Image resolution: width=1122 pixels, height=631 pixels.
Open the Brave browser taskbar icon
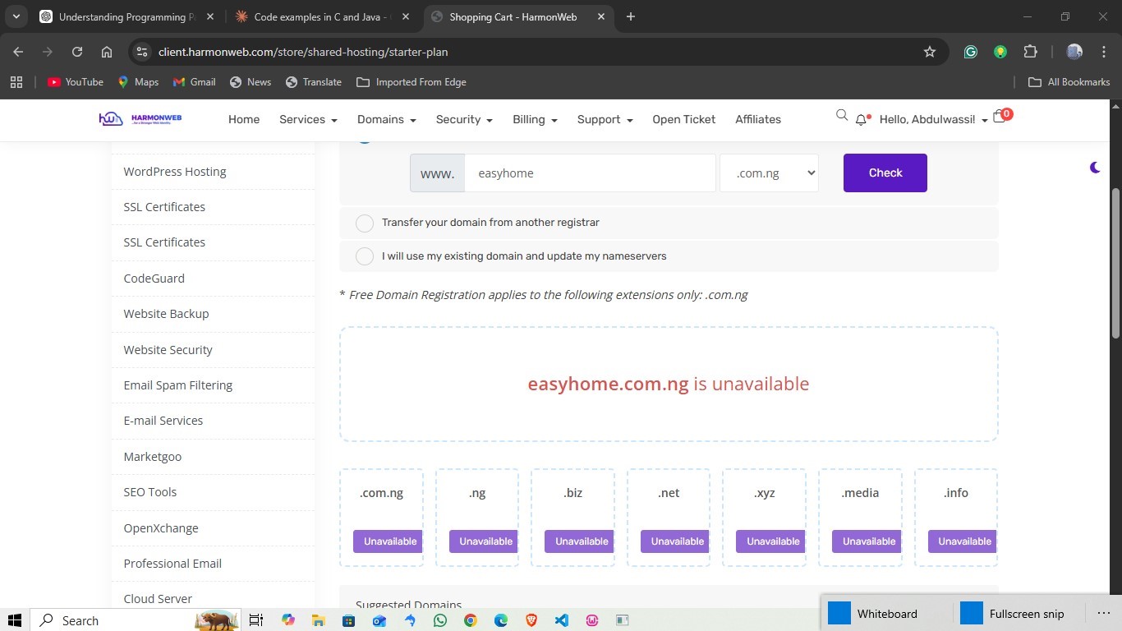click(531, 620)
